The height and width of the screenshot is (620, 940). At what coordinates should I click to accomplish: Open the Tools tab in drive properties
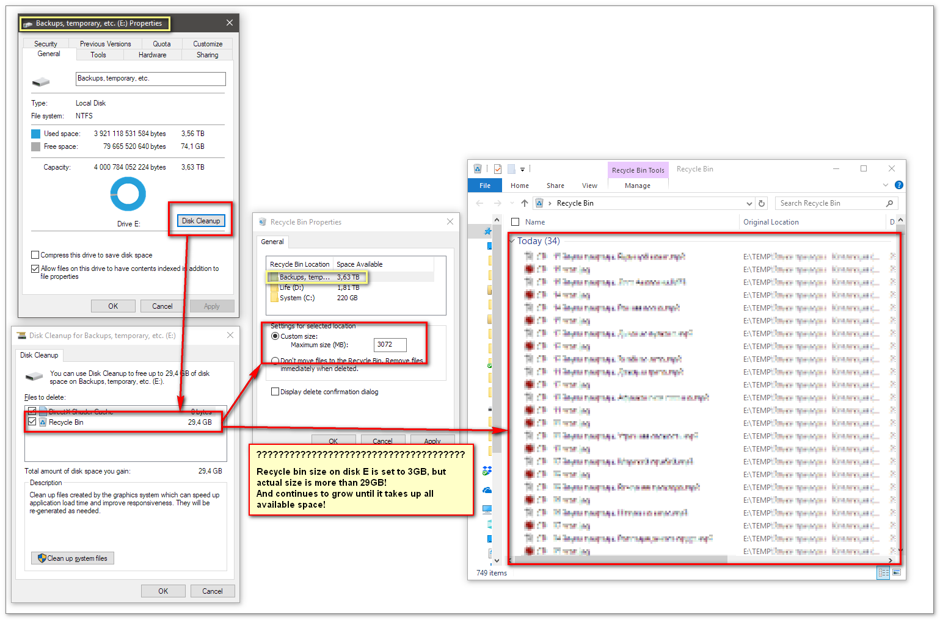point(98,55)
